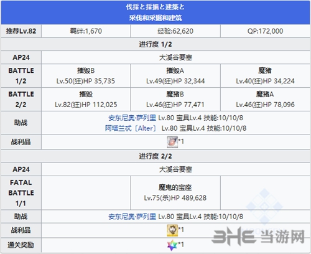Click the BATTLE 1/2 row label
This screenshot has width=311, height=254.
click(x=21, y=76)
